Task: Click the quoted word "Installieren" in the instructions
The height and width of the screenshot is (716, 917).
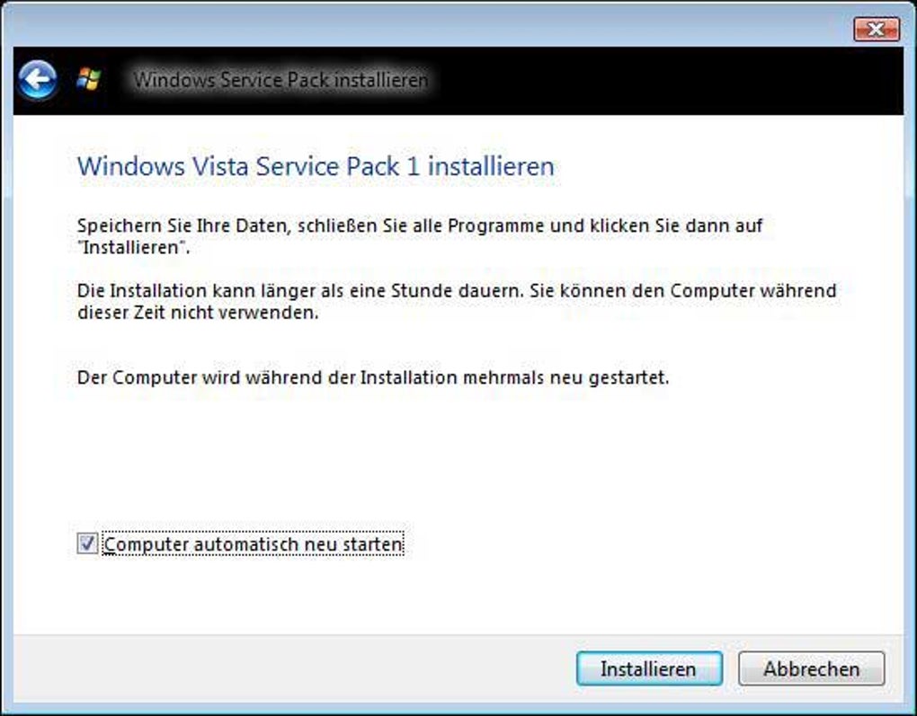Action: click(132, 249)
